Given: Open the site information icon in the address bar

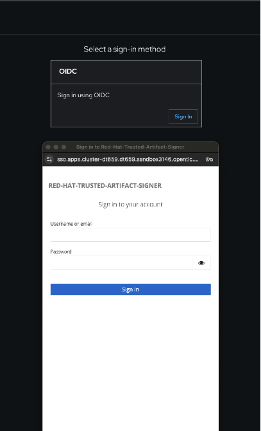Looking at the screenshot, I should click(49, 159).
